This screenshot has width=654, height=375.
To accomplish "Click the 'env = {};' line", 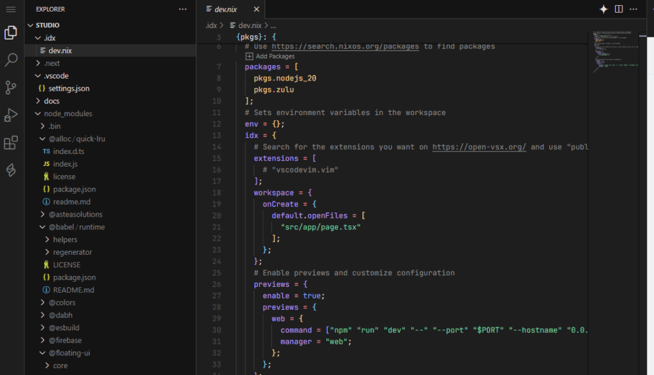I will click(264, 124).
